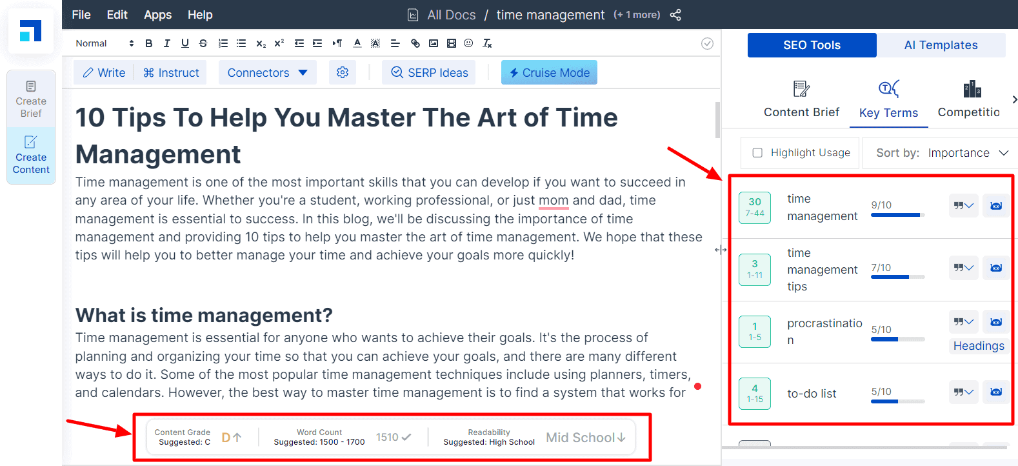The image size is (1018, 466).
Task: Insert a bulleted list
Action: pos(241,43)
